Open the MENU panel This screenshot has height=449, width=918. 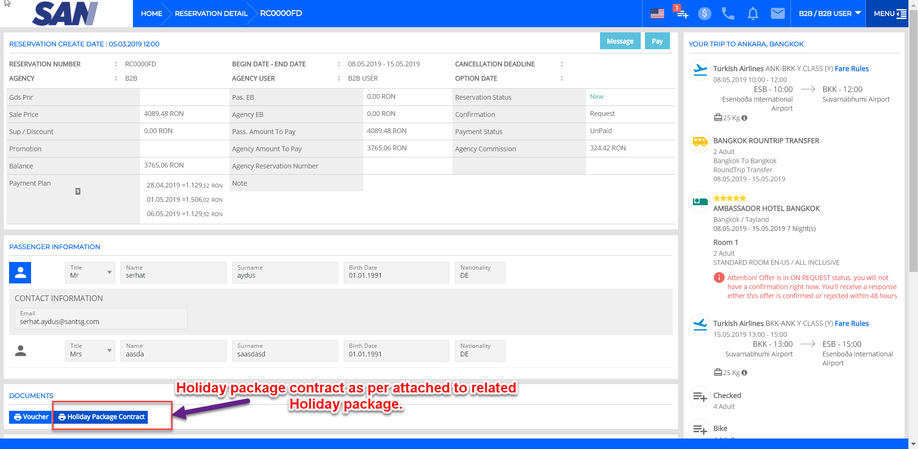[x=889, y=14]
